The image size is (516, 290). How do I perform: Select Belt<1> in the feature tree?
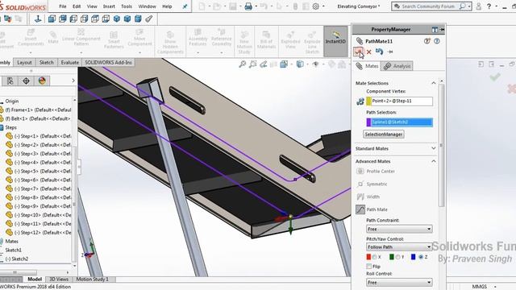click(x=35, y=118)
